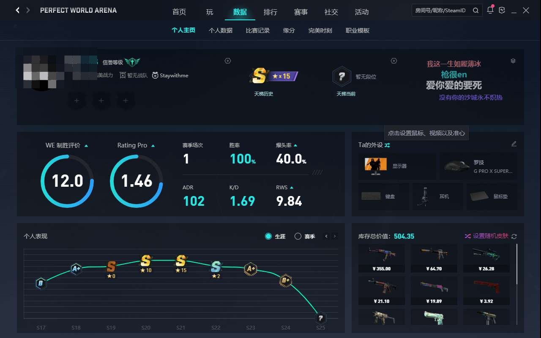Open the 完美时刻 sub-tab
The height and width of the screenshot is (338, 541).
coord(320,30)
